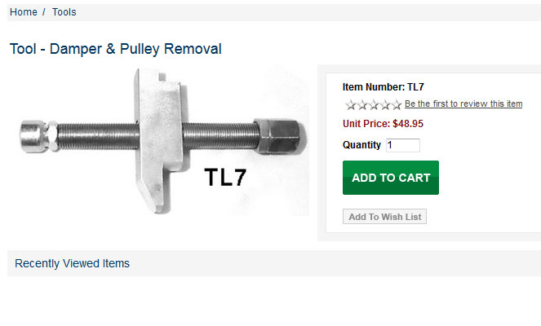Rate the item with the first star
Screen dimensions: 541x326
351,104
